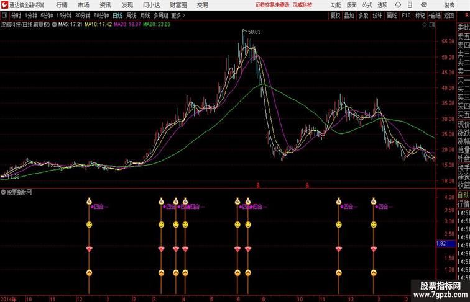Switch to 5分钟 chart period
Viewport: 470px width, 302px height.
pos(47,16)
